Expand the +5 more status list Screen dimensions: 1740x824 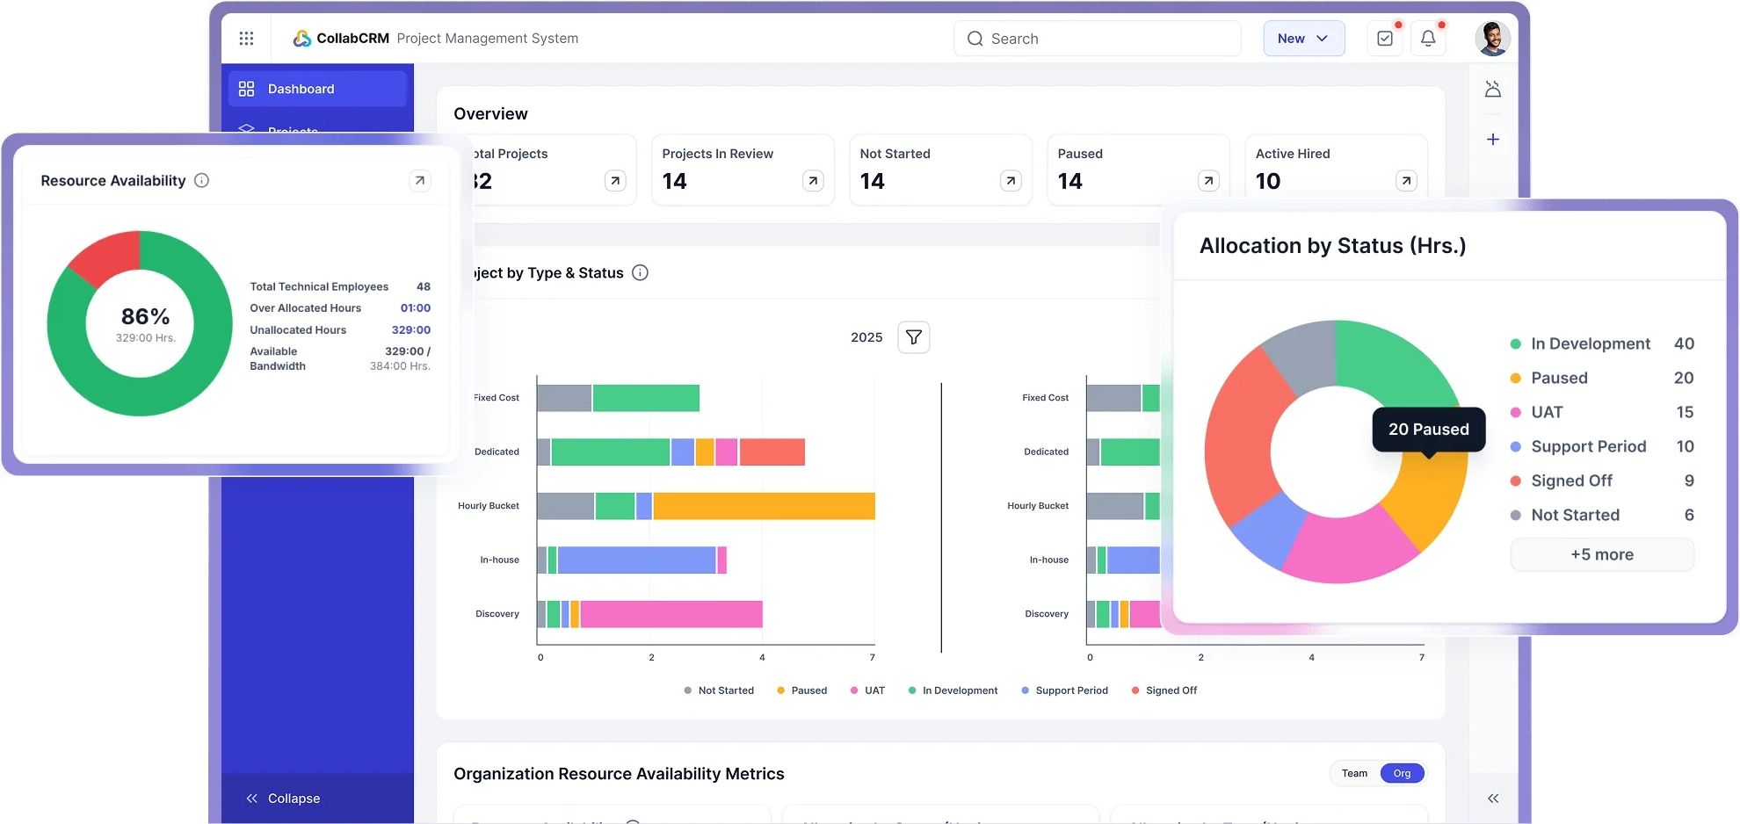(x=1601, y=555)
